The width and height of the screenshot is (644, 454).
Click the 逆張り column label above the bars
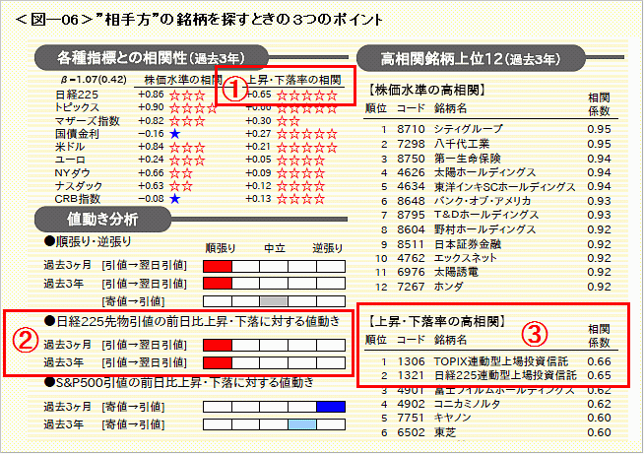point(327,248)
